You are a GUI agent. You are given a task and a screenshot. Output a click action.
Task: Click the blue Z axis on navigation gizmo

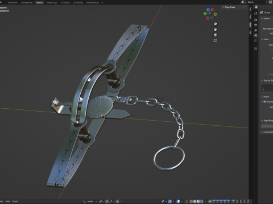coord(208,10)
